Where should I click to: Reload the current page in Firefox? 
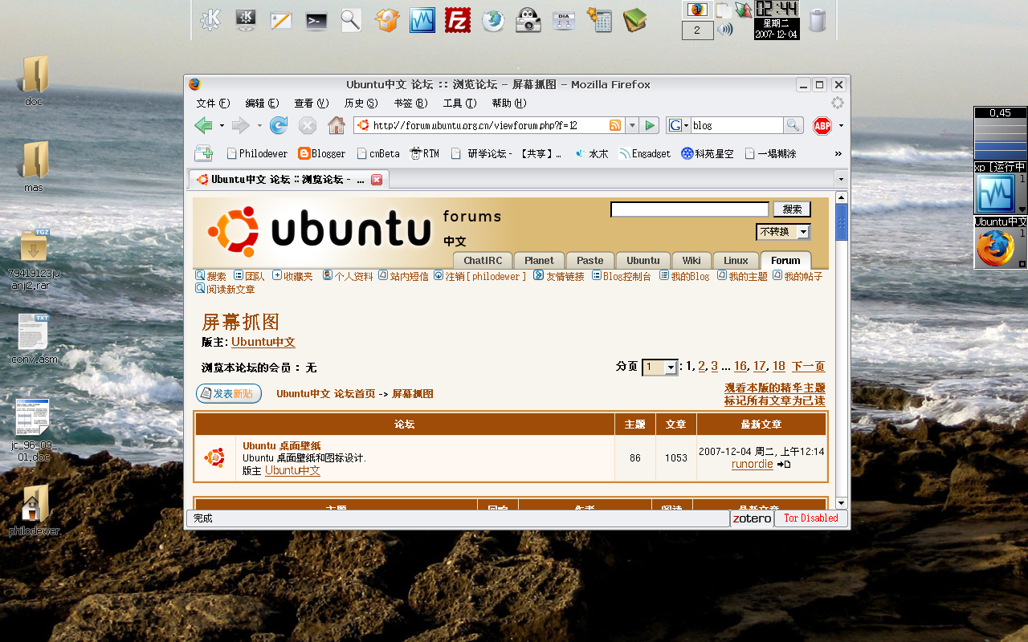tap(279, 125)
